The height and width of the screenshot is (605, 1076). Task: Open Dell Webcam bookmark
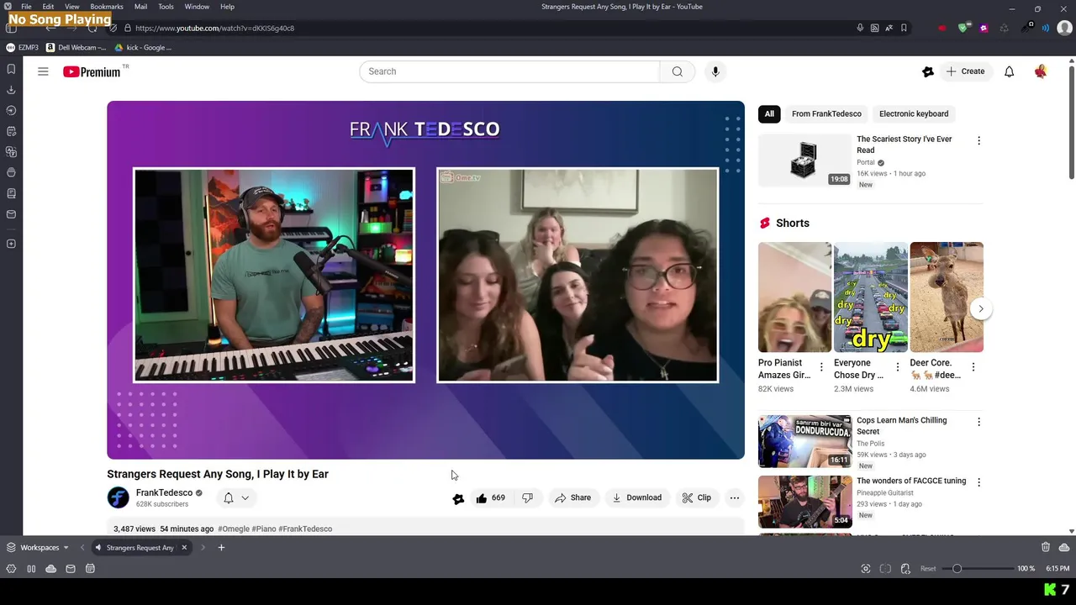(x=76, y=48)
